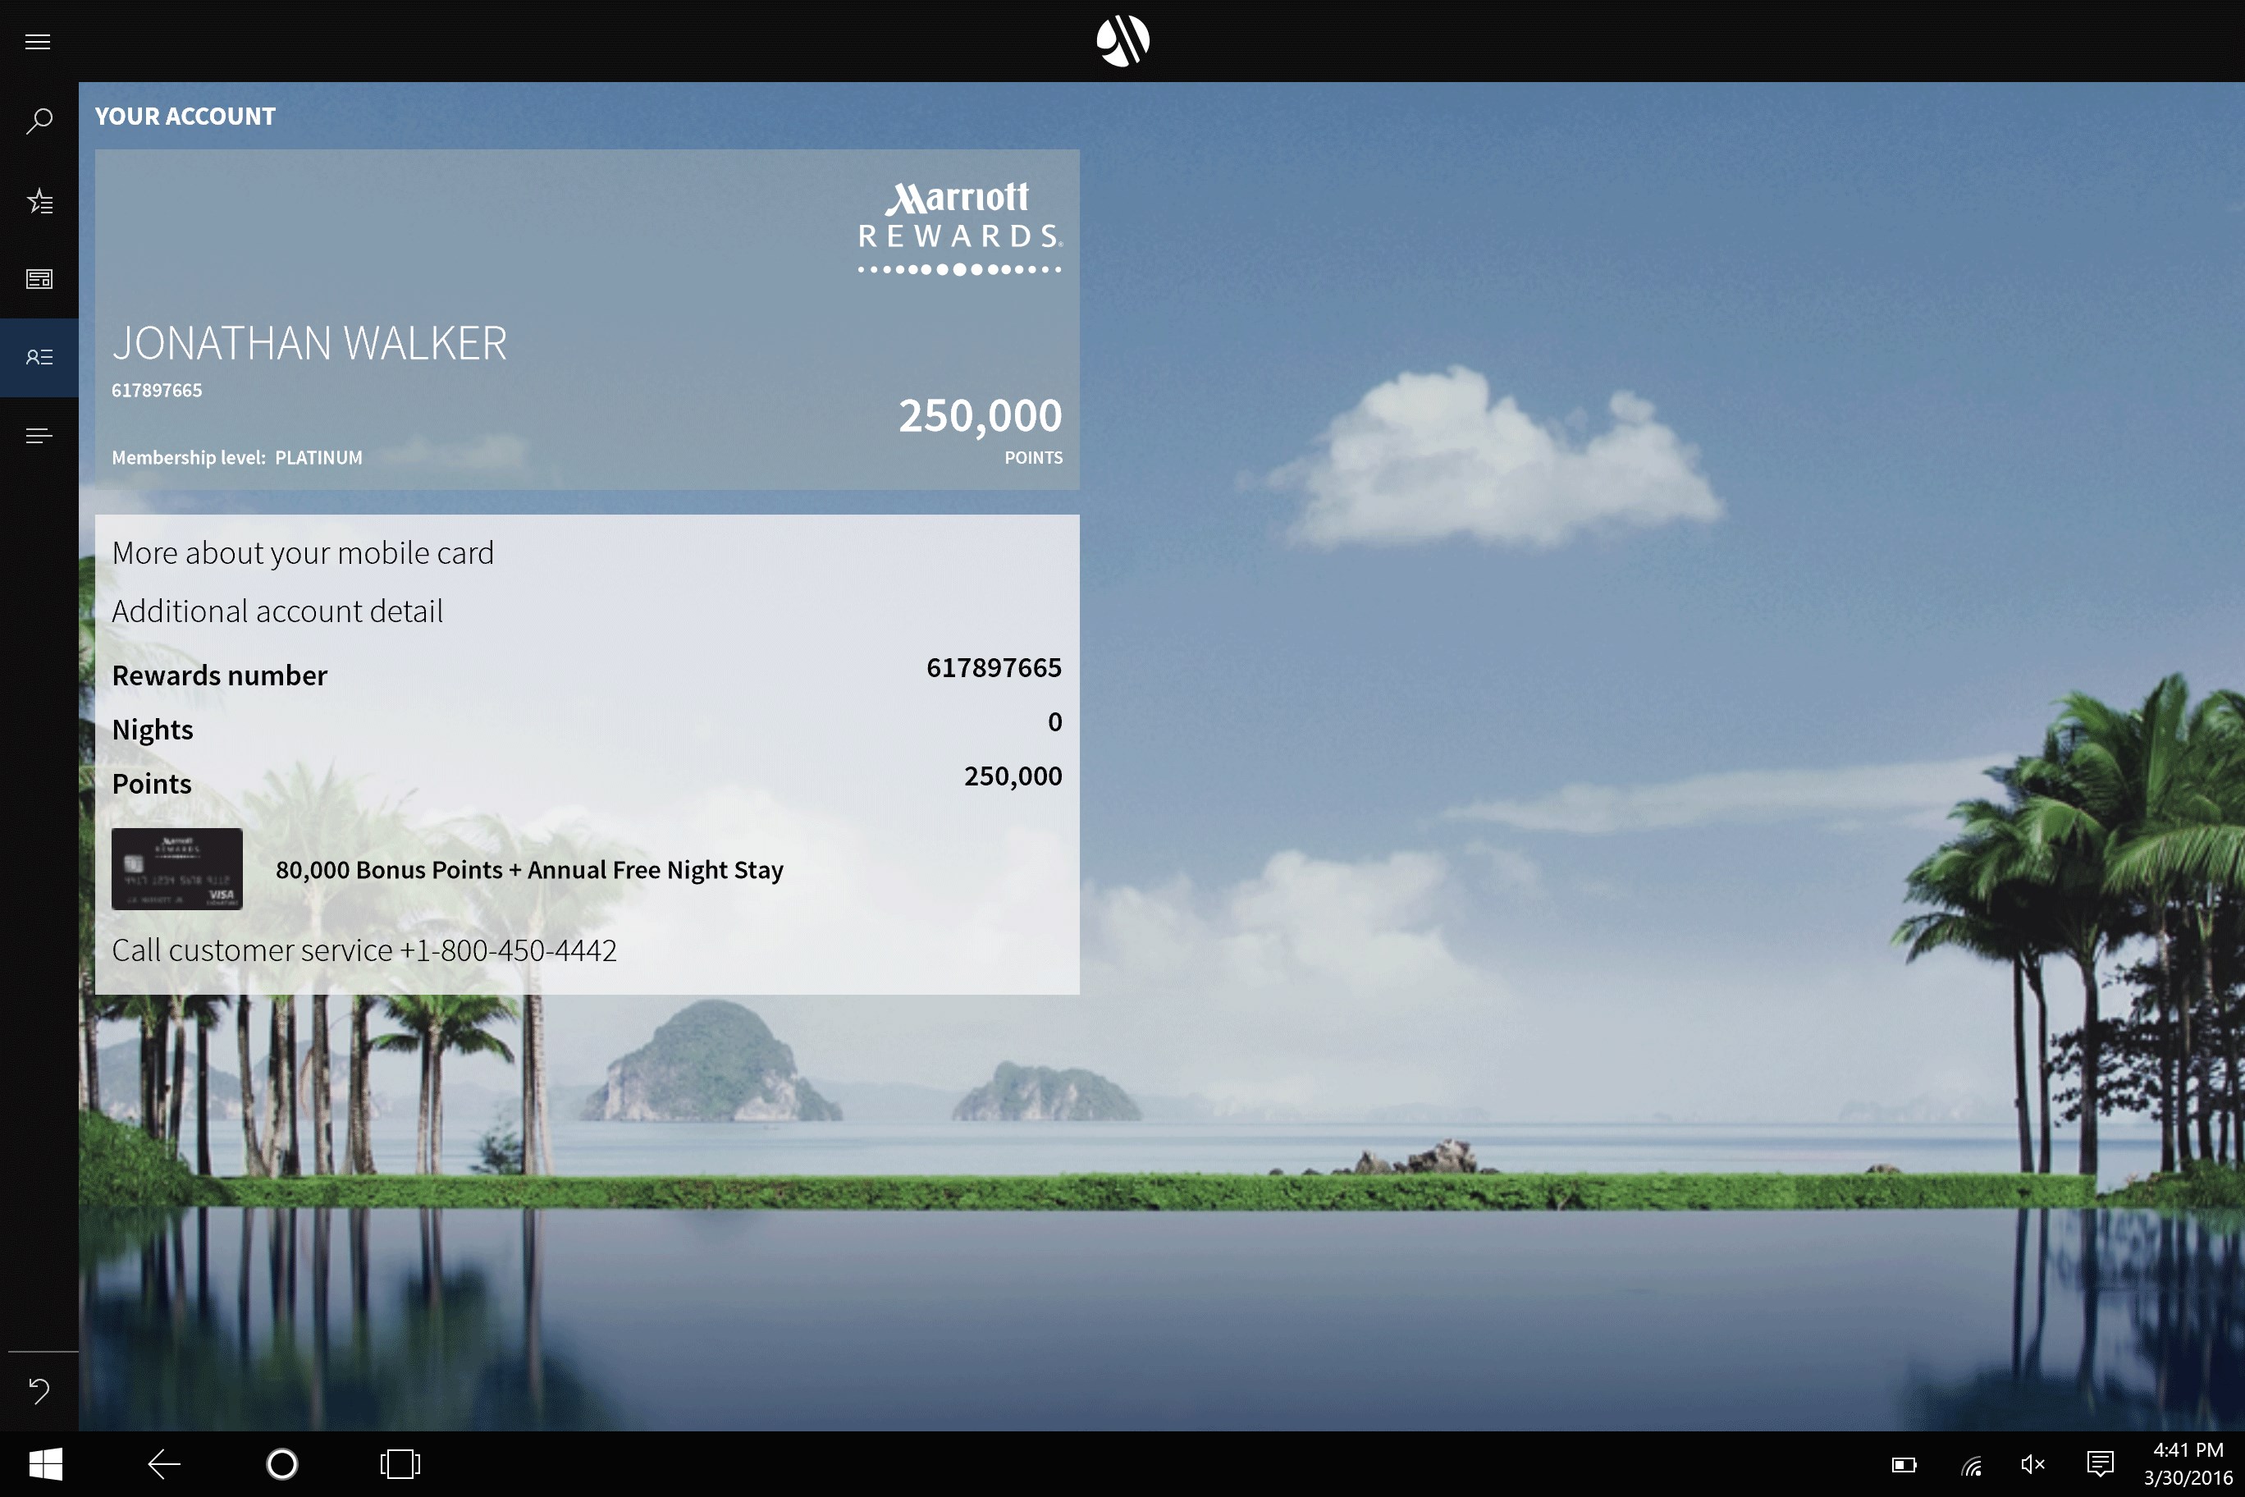Click the Visa credit card thumbnail
Viewport: 2245px width, 1497px height.
coord(176,869)
